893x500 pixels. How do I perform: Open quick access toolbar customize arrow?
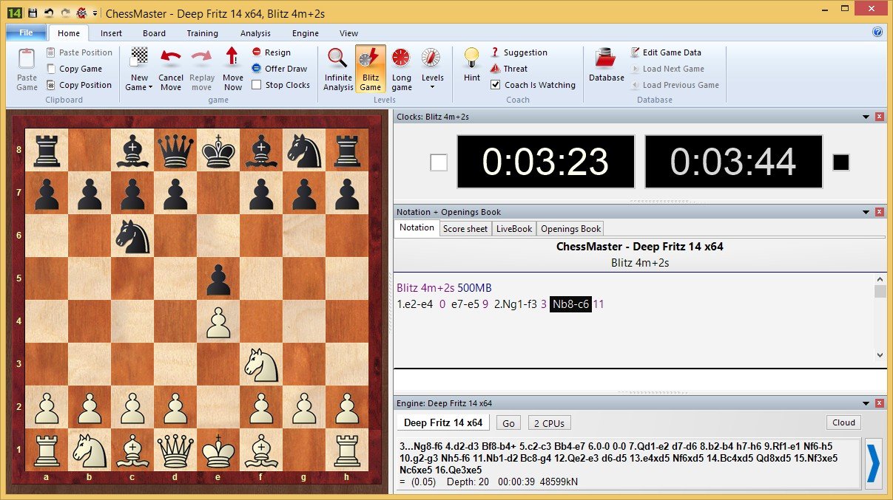(95, 13)
